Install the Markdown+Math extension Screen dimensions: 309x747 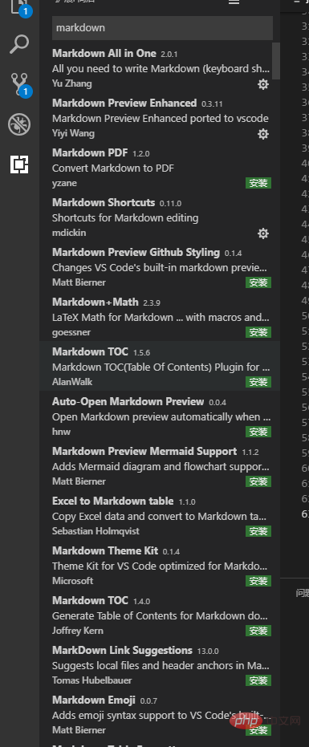pos(258,332)
